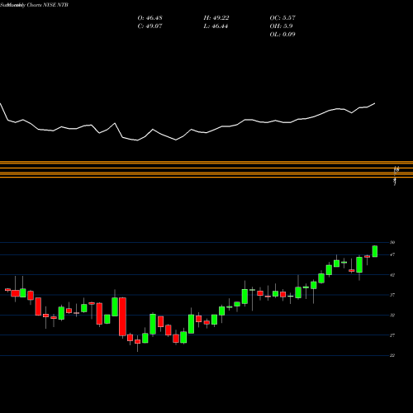Click the tallest red candlestick dropping to 27
Screen dimensions: 413x413
point(122,316)
